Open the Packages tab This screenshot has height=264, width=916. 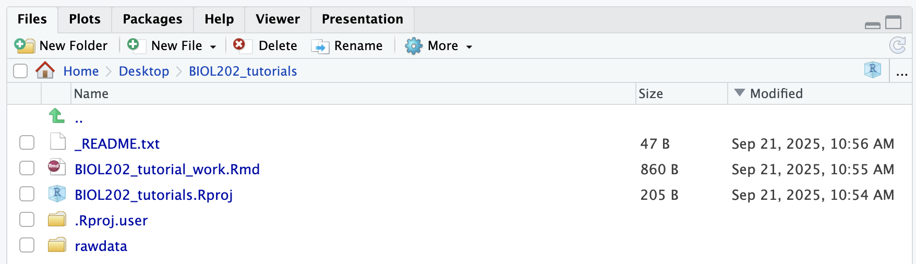point(152,19)
